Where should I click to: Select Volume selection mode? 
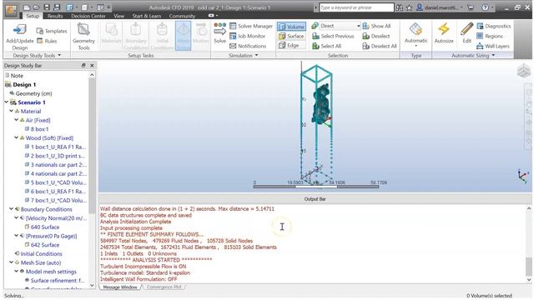291,26
